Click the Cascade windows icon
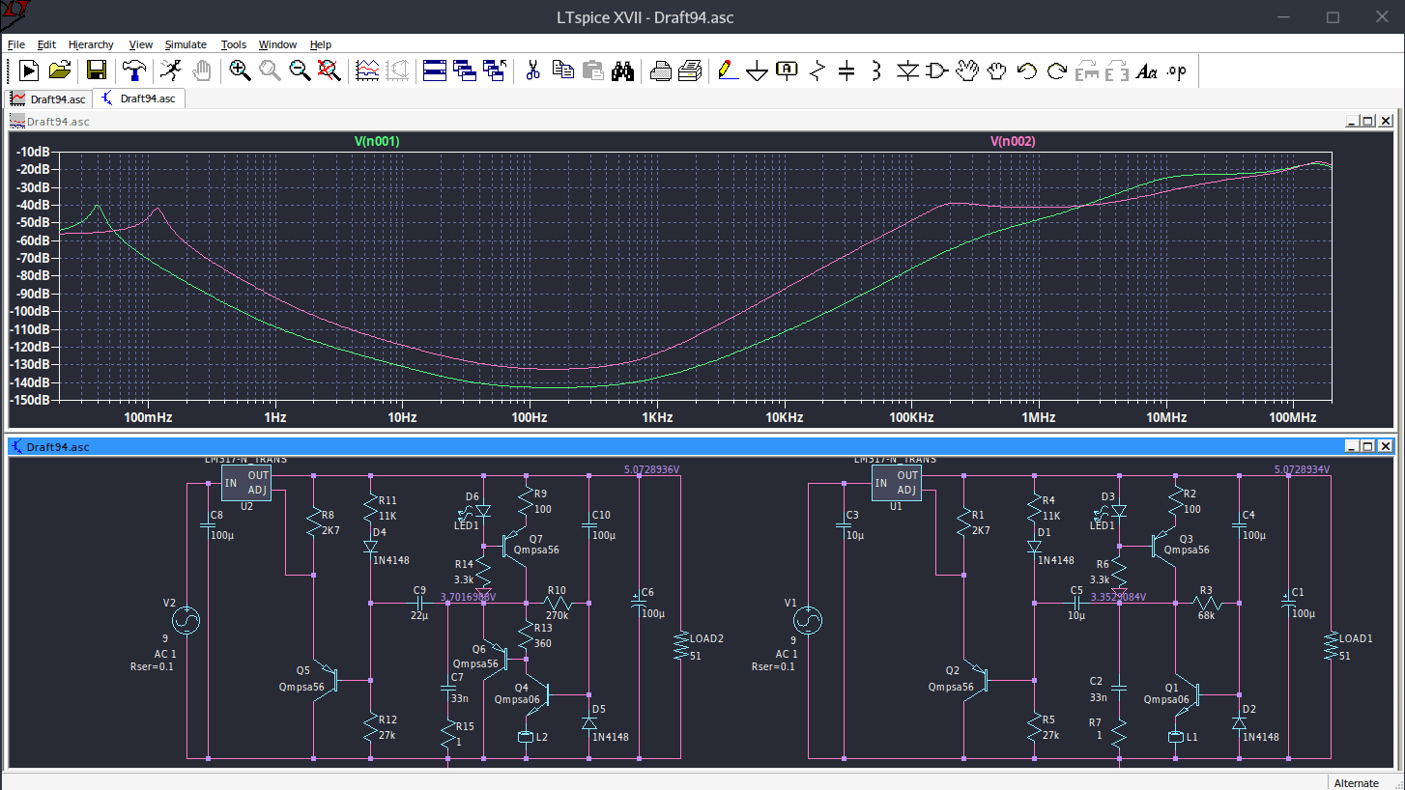1405x790 pixels. point(465,71)
